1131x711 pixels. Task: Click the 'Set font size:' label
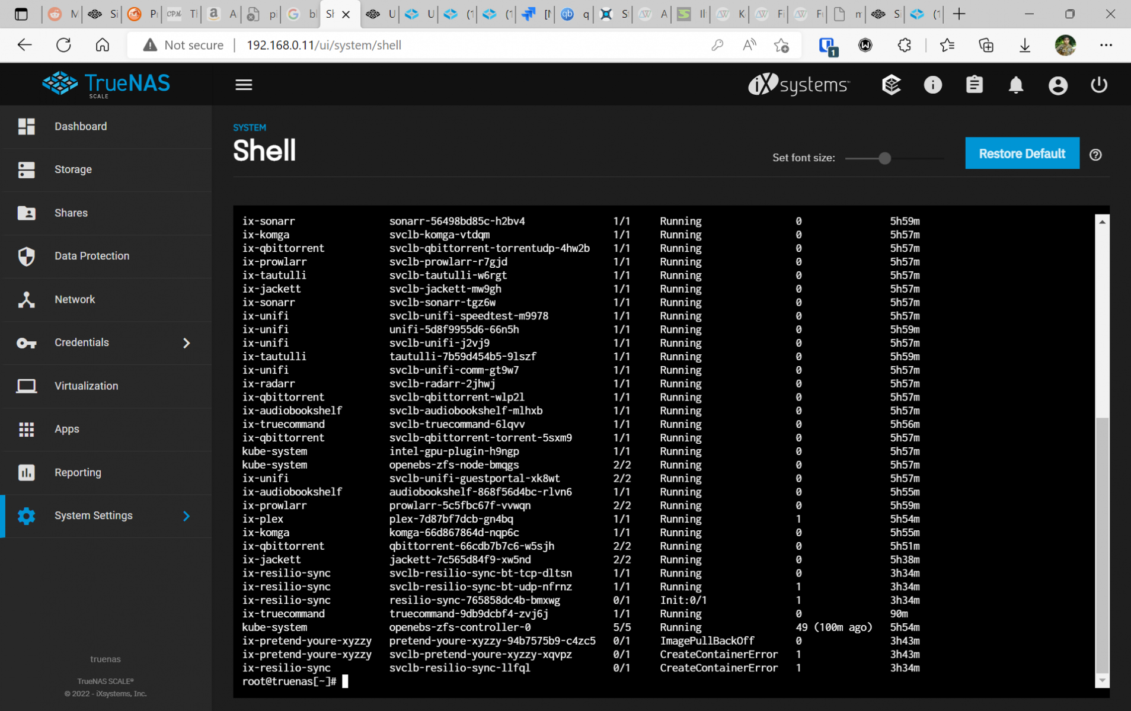(804, 158)
